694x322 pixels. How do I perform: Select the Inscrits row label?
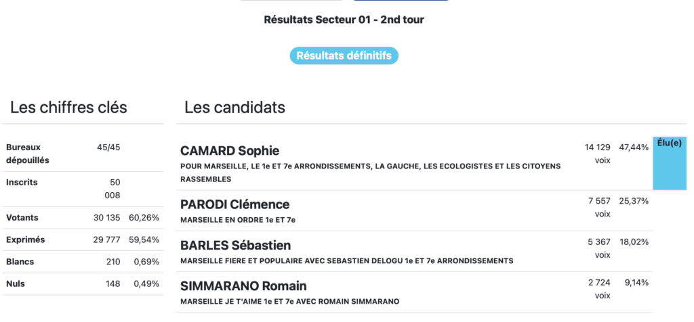22,183
